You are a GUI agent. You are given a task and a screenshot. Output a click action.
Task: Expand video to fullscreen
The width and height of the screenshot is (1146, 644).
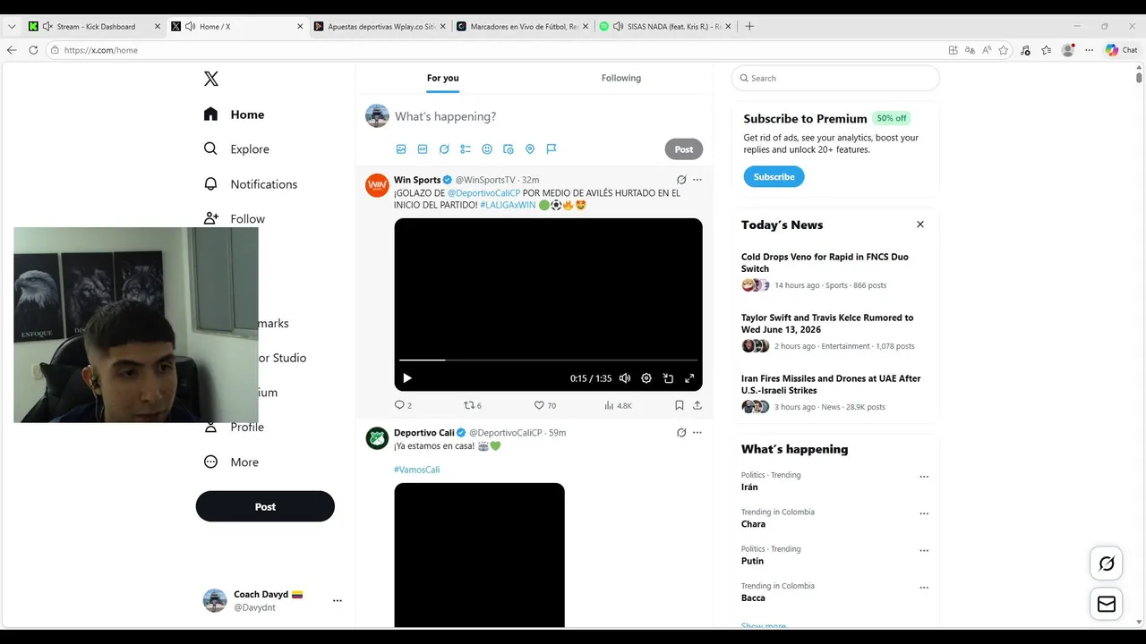[x=689, y=378]
